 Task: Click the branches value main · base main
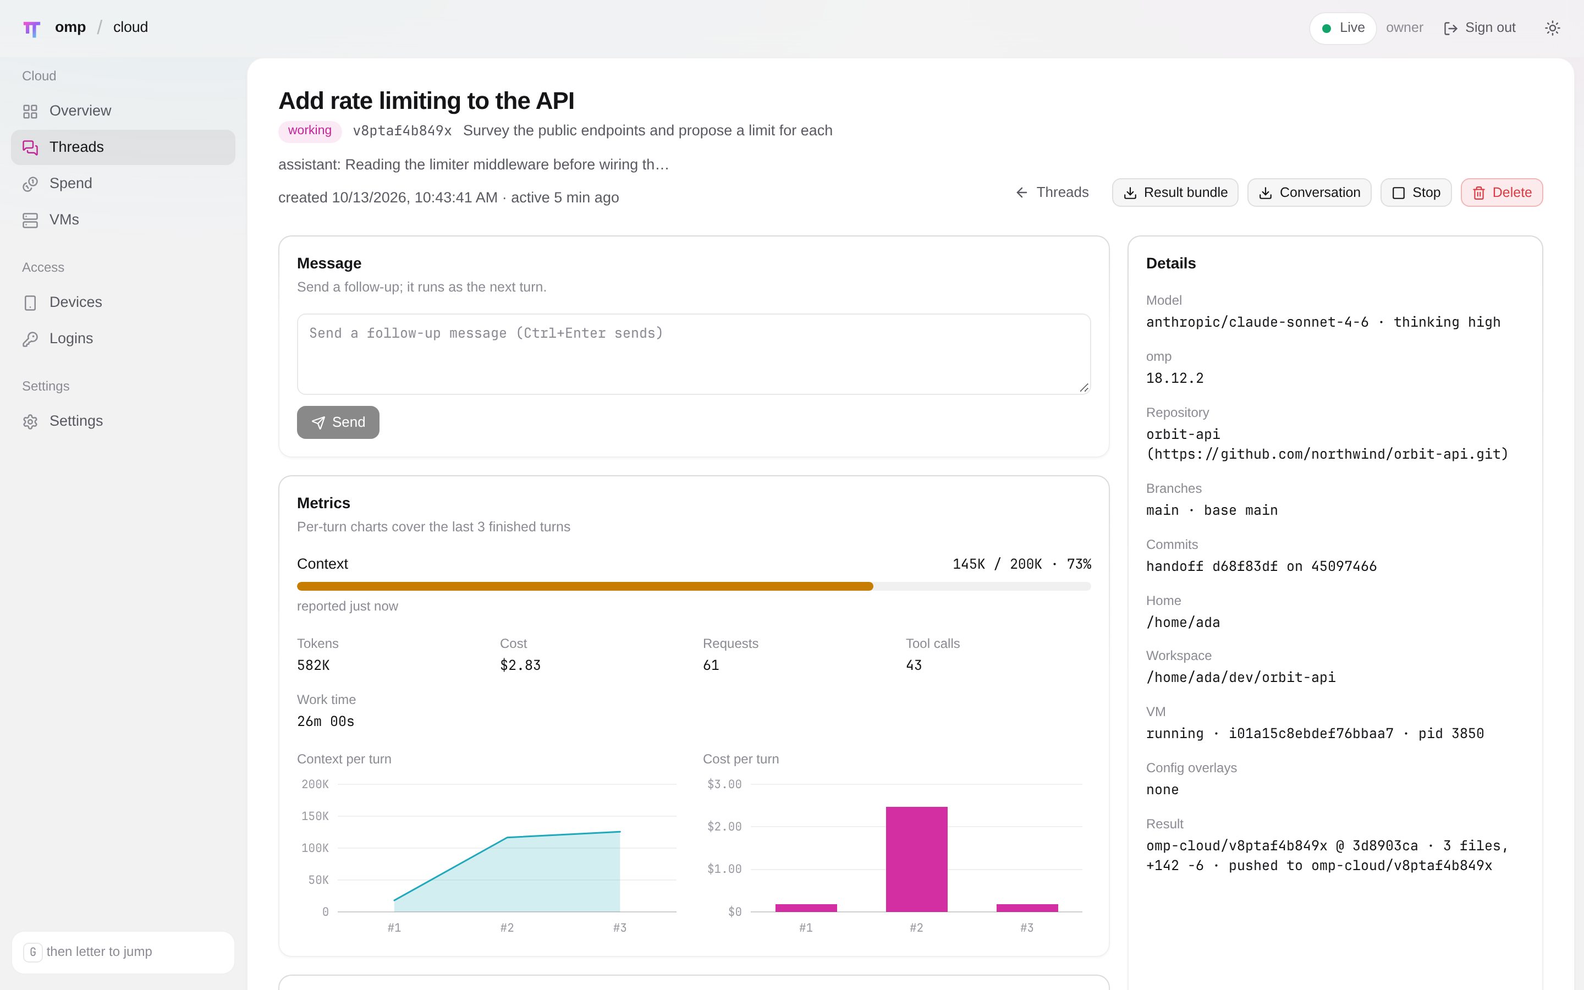pyautogui.click(x=1212, y=511)
